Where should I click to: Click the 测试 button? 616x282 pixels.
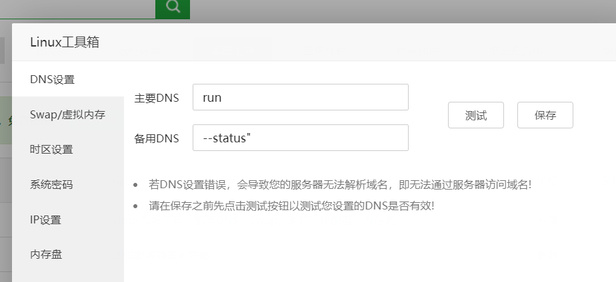(x=476, y=115)
